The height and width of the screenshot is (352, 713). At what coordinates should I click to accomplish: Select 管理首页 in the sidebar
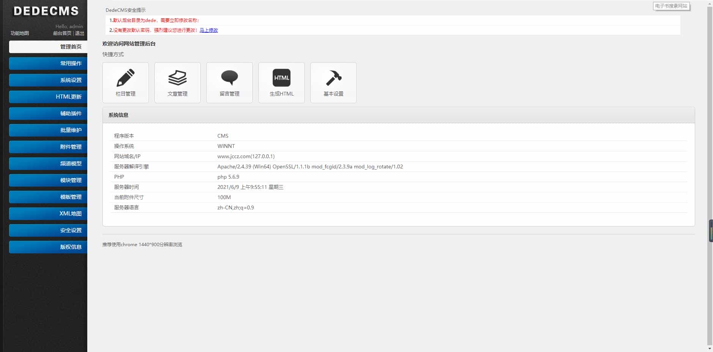48,47
